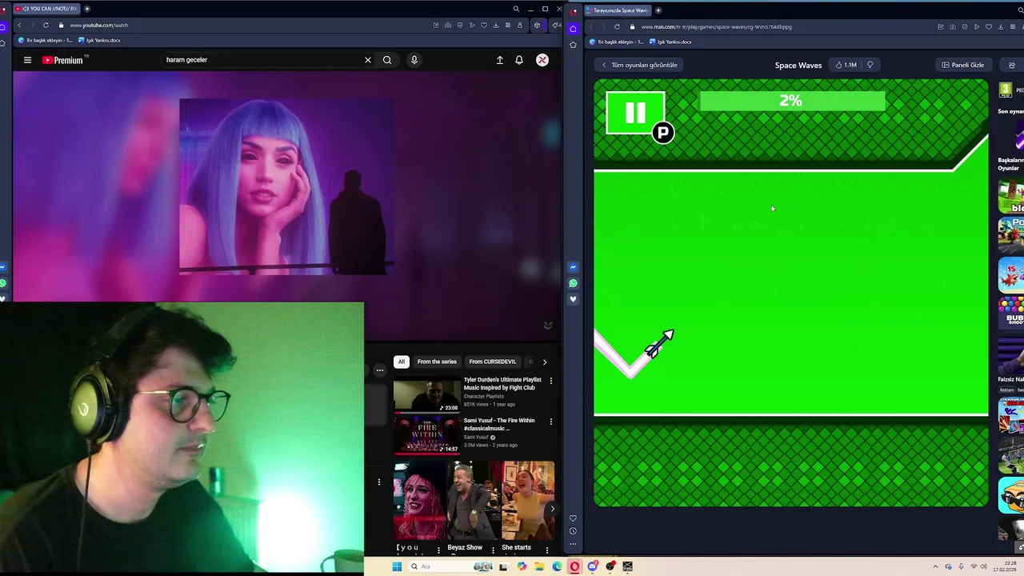1024x576 pixels.
Task: Show hidden system tray icons
Action: 935,566
